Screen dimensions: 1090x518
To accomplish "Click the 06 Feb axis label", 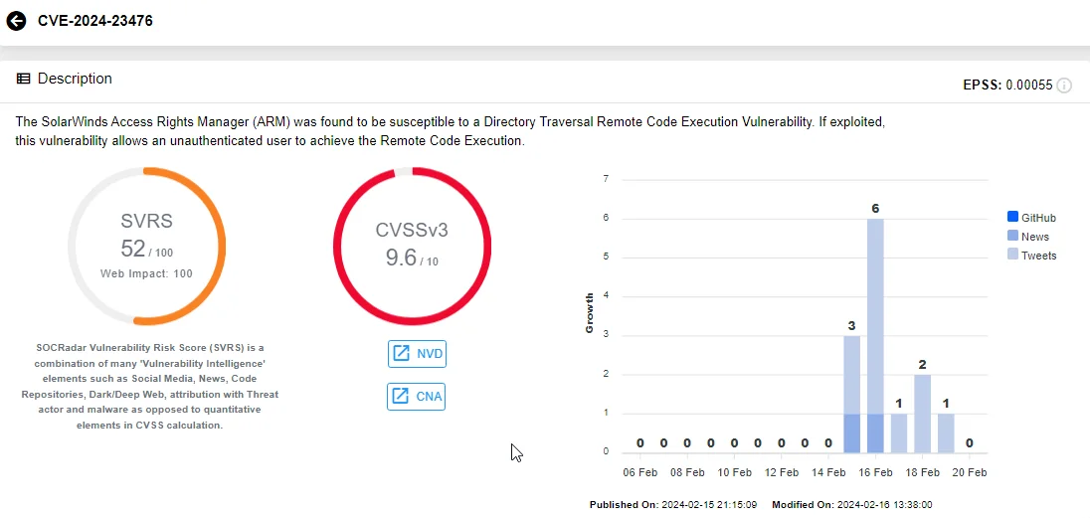I will point(639,473).
